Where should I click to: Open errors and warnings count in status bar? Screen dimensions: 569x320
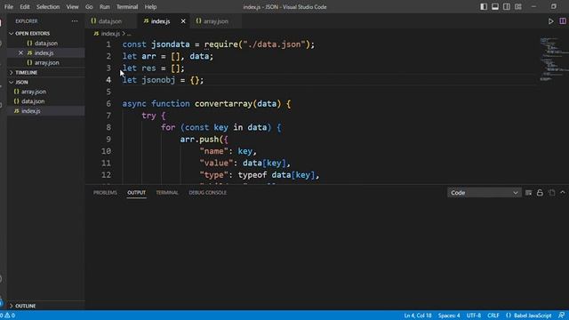click(x=8, y=316)
